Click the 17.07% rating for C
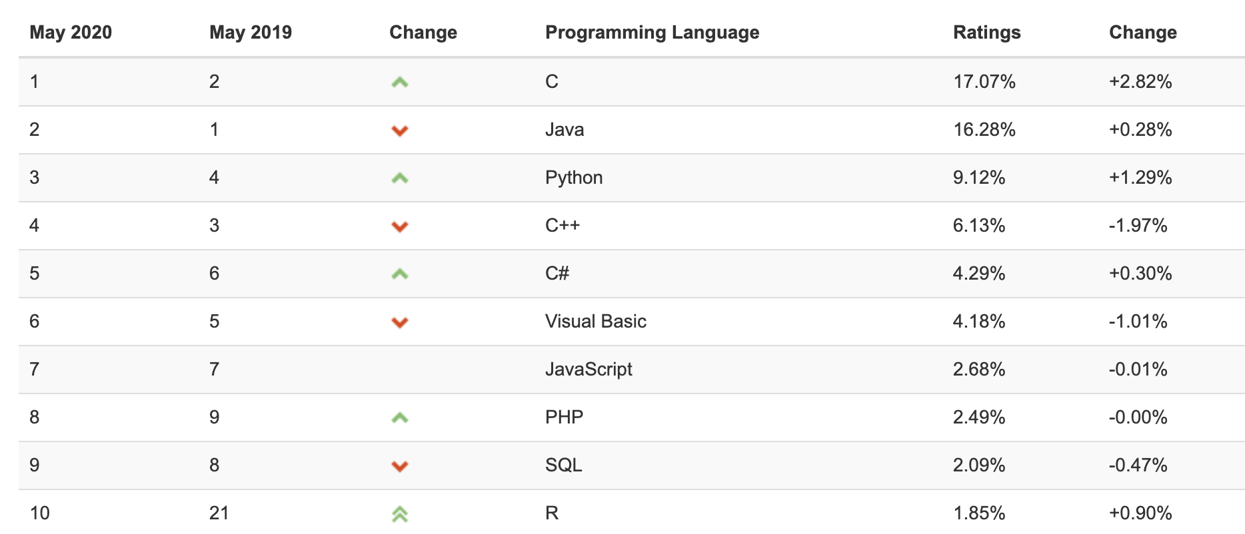Viewport: 1245px width, 534px height. [x=984, y=81]
